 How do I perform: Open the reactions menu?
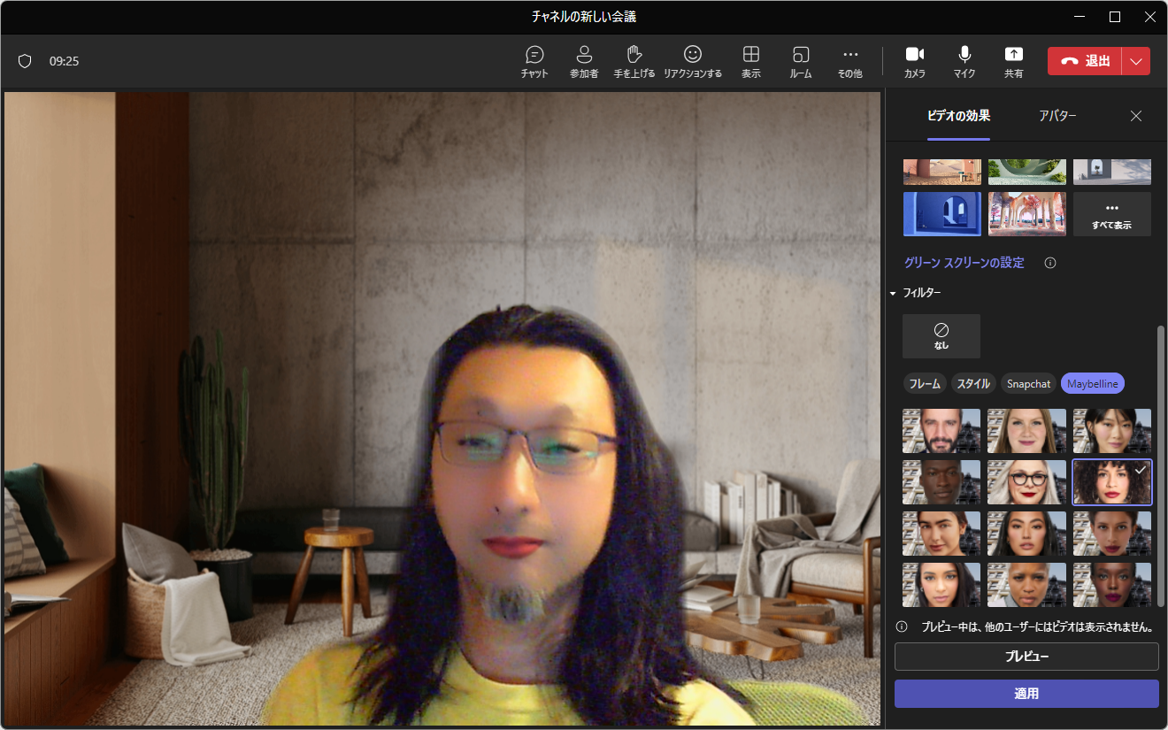692,61
